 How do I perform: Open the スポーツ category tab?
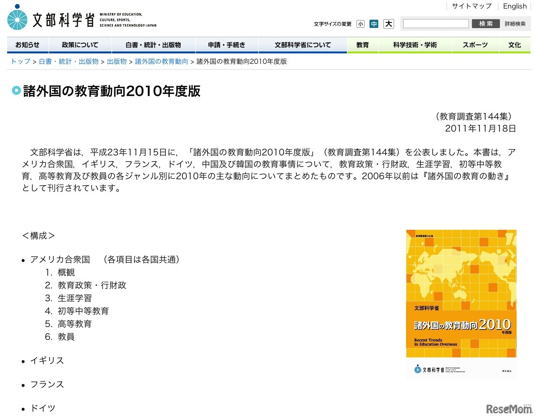click(475, 45)
